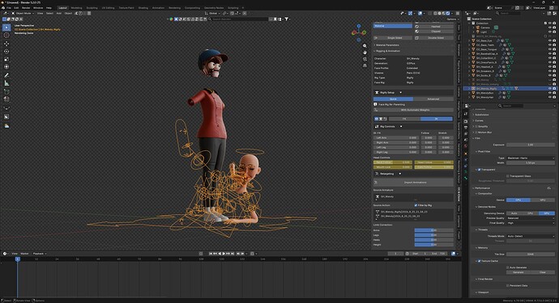The width and height of the screenshot is (559, 303).
Task: Click the viewport zoom magnifier icon
Action: [x=365, y=46]
